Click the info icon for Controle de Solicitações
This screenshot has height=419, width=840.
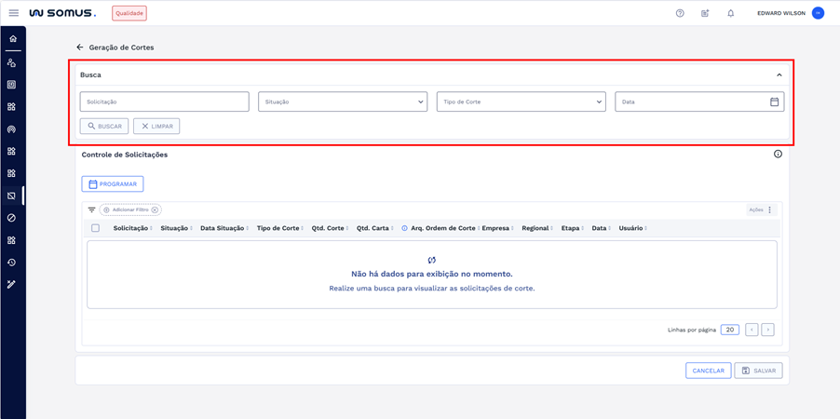(778, 155)
